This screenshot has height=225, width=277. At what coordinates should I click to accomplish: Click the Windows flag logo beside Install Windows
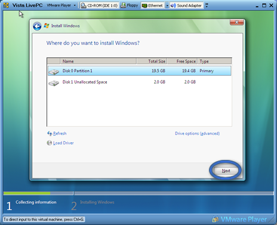click(47, 26)
